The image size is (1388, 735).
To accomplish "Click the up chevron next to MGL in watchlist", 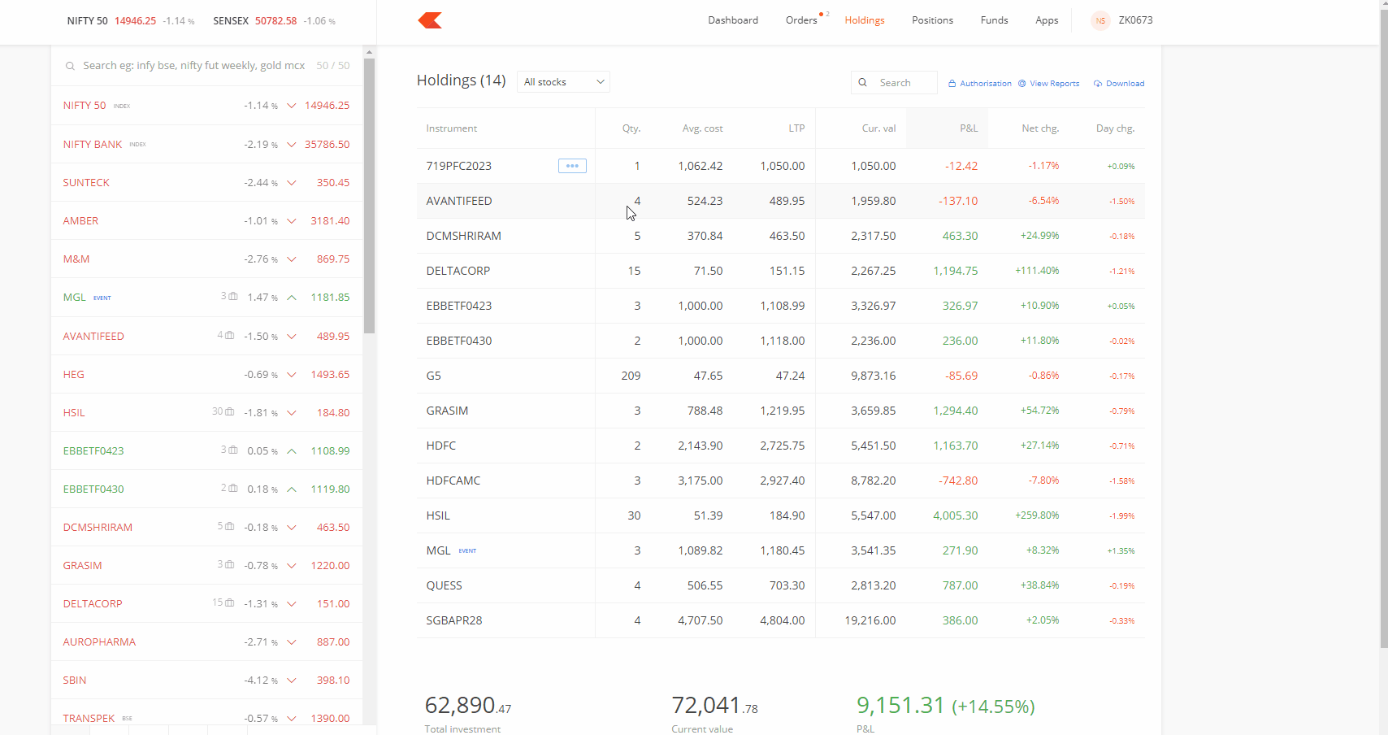I will coord(292,298).
